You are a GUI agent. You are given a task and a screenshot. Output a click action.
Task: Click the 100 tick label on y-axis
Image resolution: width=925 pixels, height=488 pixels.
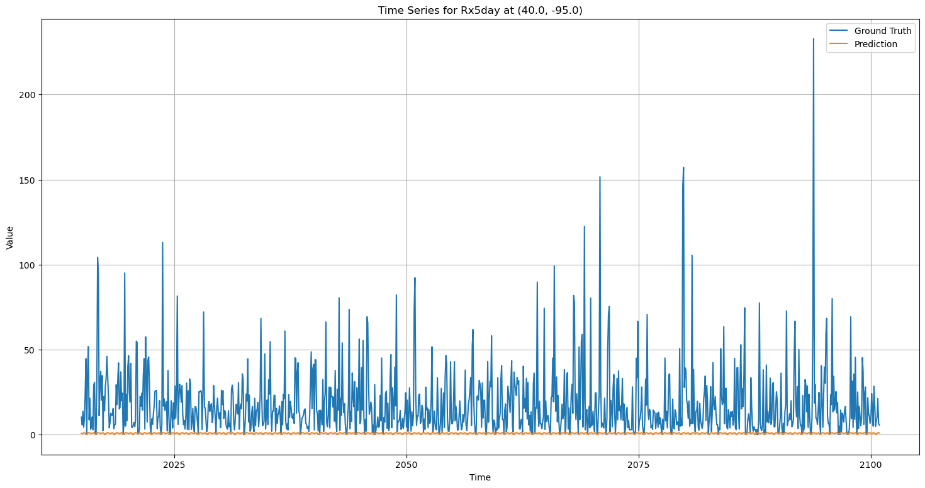click(29, 265)
